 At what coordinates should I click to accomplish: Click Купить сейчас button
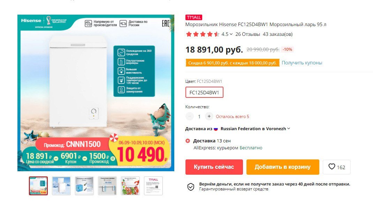pyautogui.click(x=214, y=167)
